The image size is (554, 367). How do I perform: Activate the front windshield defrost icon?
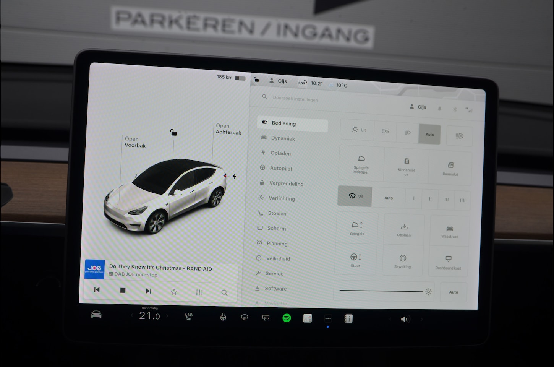[245, 317]
